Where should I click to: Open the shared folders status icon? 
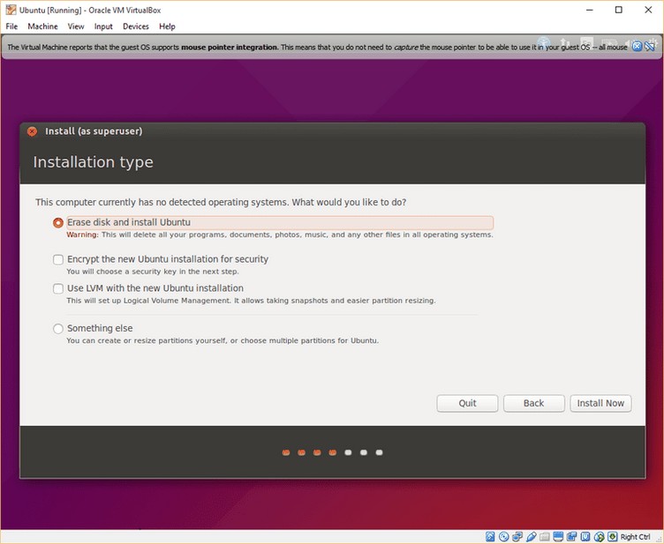click(x=545, y=537)
